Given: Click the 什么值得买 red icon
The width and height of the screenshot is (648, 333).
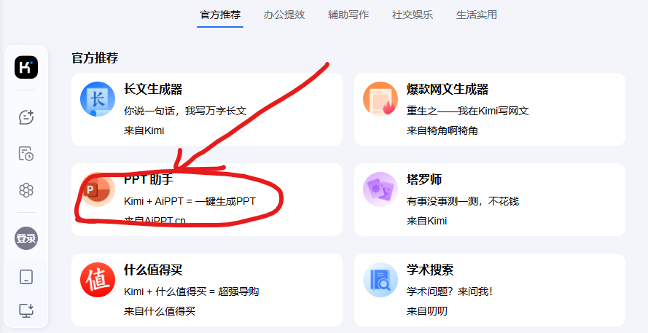Looking at the screenshot, I should (98, 280).
